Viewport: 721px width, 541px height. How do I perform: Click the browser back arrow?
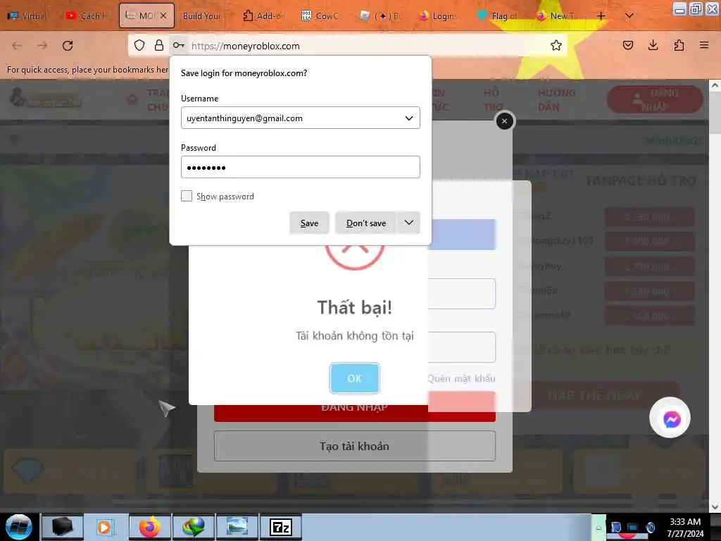(17, 46)
